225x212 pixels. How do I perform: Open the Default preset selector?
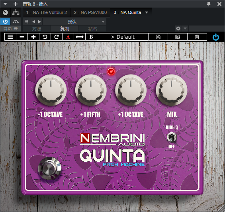[x=123, y=37]
